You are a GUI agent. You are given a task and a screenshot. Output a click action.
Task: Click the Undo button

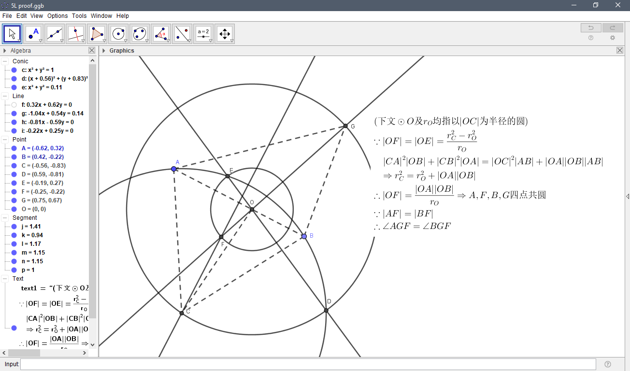[x=590, y=28]
